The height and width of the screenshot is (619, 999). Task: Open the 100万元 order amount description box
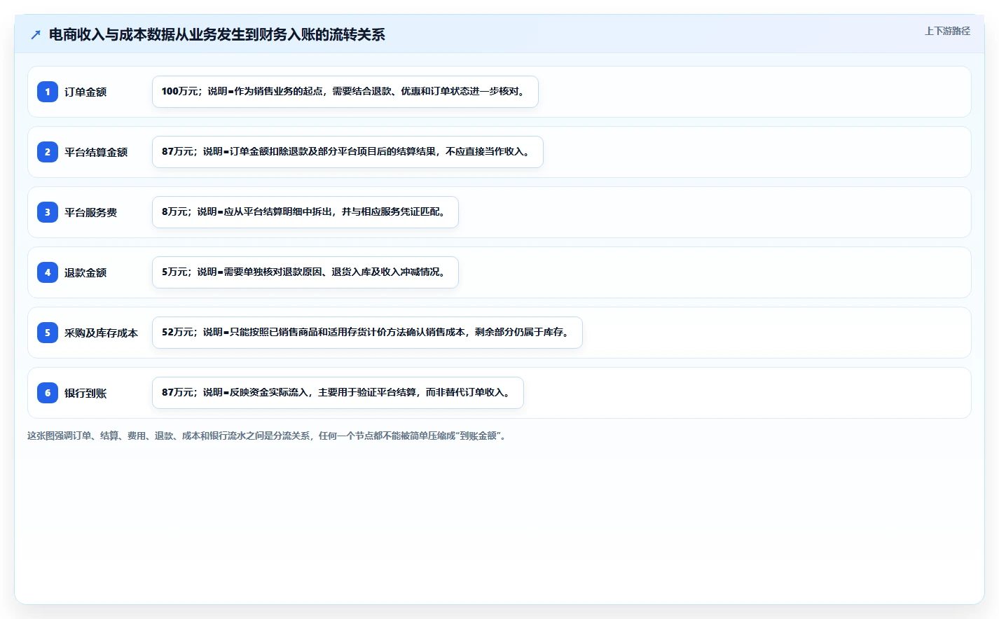click(345, 92)
